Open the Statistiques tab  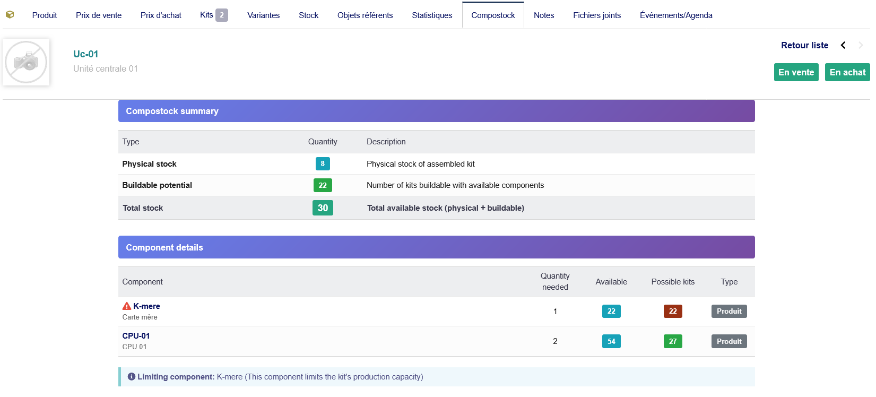(x=432, y=15)
